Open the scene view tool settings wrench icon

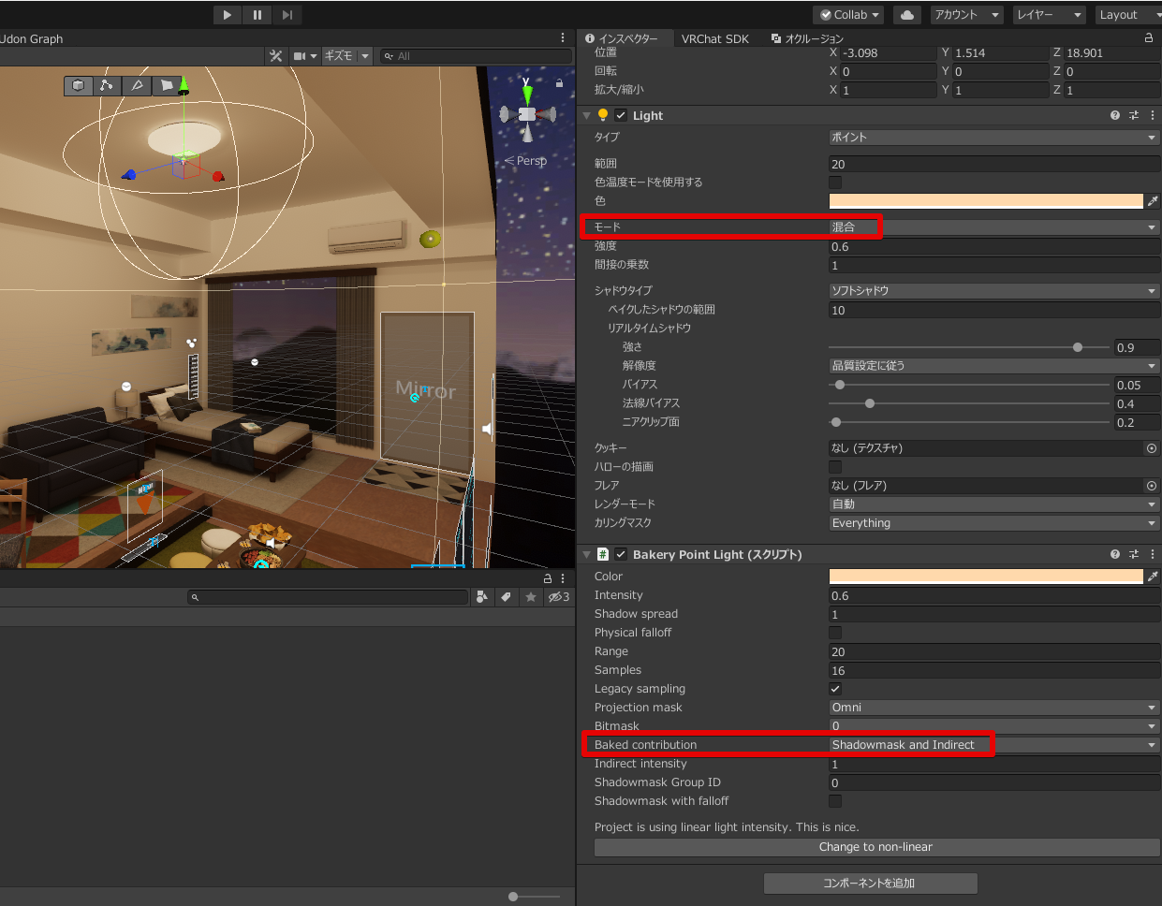(276, 56)
